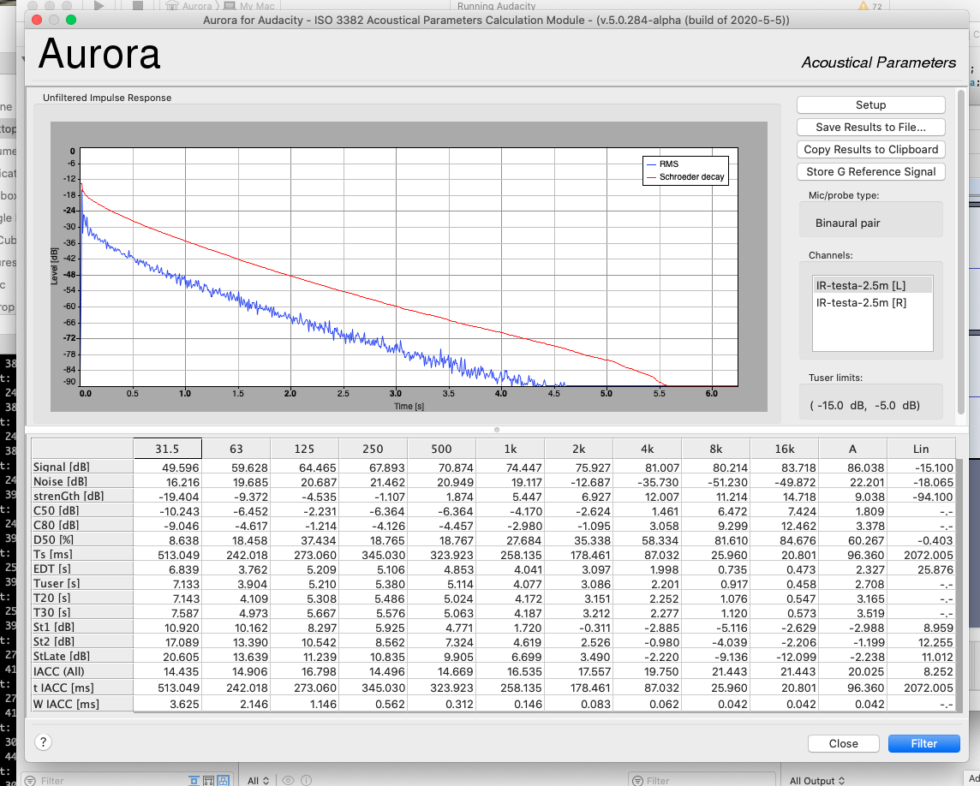Click the strenGth [dB] row label
The image size is (980, 786).
pyautogui.click(x=82, y=496)
